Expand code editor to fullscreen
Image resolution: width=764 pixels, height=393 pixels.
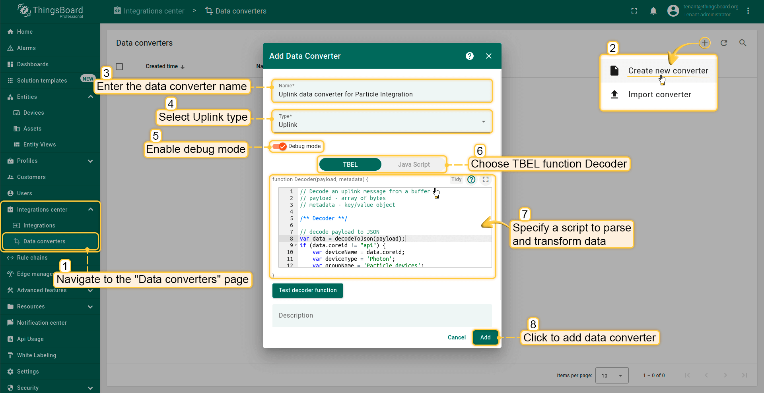(x=486, y=179)
